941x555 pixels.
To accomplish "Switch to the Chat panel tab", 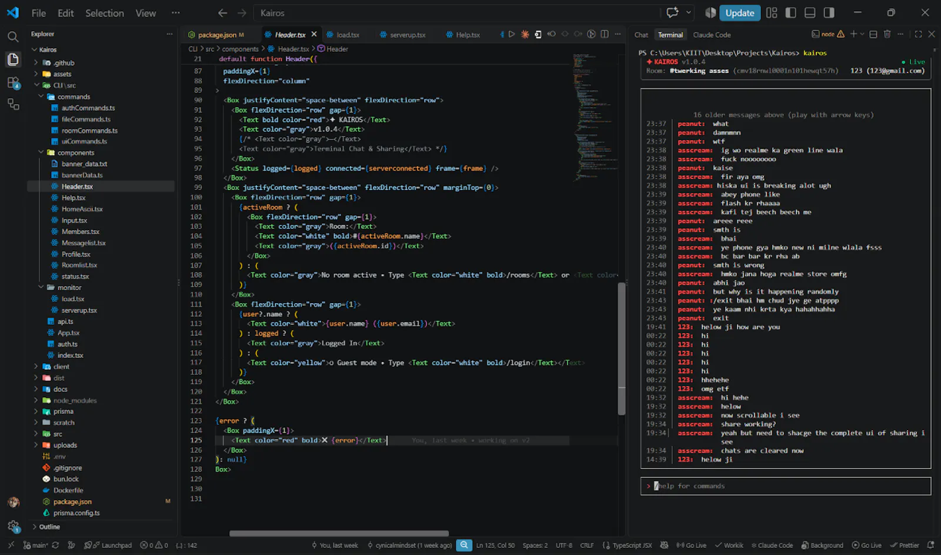I will click(x=641, y=35).
